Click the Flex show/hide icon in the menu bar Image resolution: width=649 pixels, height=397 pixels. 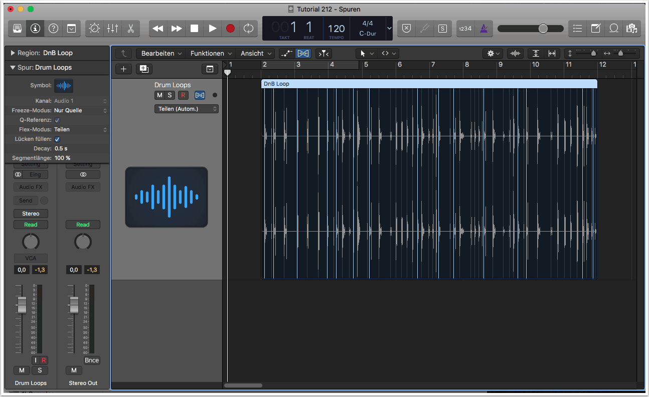pyautogui.click(x=303, y=54)
